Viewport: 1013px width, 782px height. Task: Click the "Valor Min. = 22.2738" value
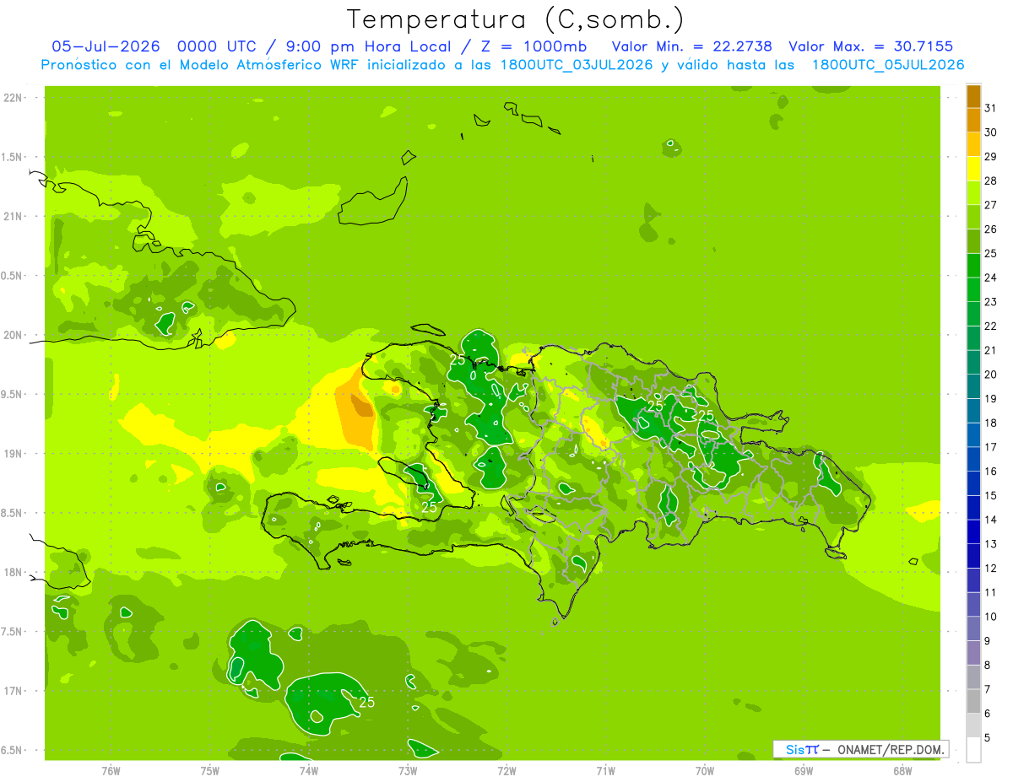tap(692, 46)
